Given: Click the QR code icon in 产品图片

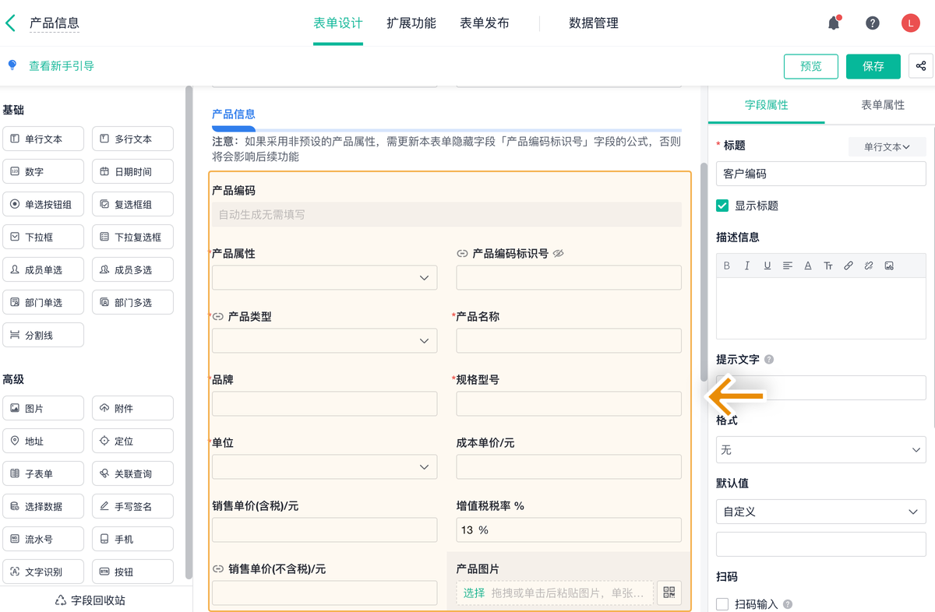Looking at the screenshot, I should coord(669,593).
